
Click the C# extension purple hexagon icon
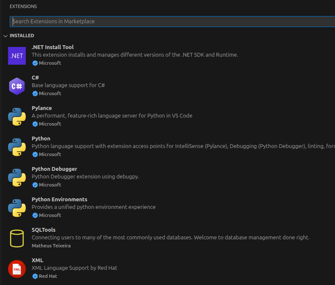point(17,86)
